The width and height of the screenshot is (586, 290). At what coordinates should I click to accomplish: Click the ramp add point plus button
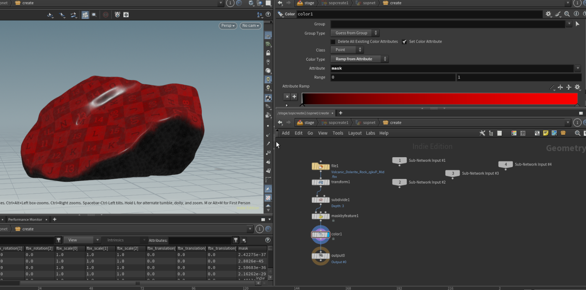tap(294, 96)
